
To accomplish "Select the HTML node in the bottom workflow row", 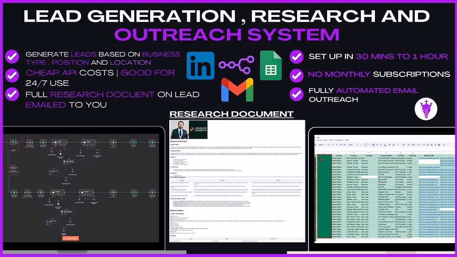I will [x=113, y=192].
